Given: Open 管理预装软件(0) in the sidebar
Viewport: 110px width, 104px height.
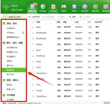Looking at the screenshot, I should [x=13, y=37].
